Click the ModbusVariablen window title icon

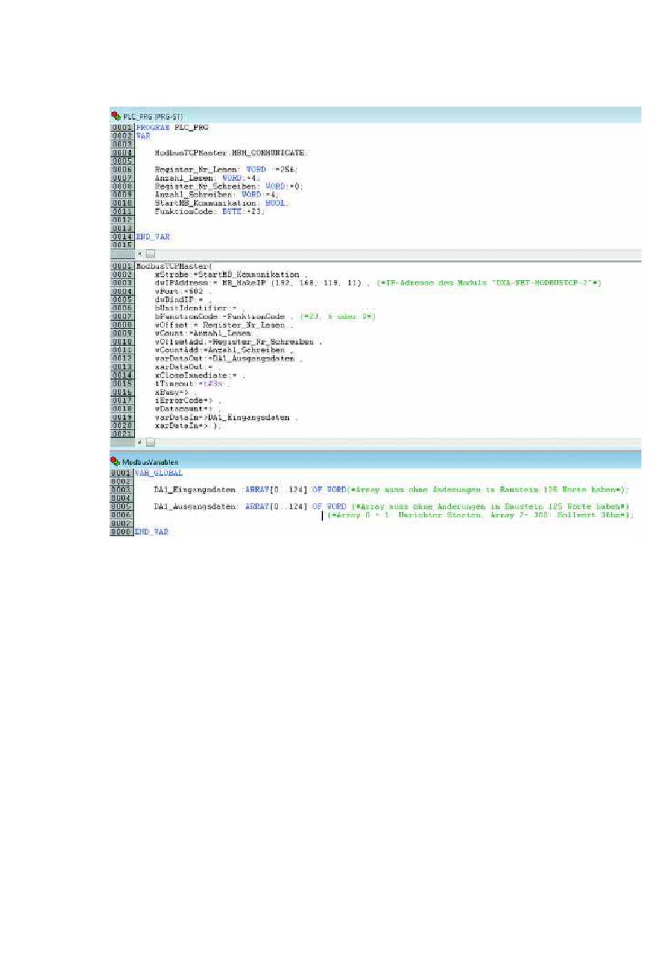116,462
